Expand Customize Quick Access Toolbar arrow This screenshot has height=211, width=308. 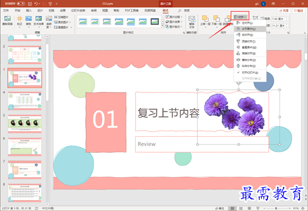pyautogui.click(x=57, y=4)
